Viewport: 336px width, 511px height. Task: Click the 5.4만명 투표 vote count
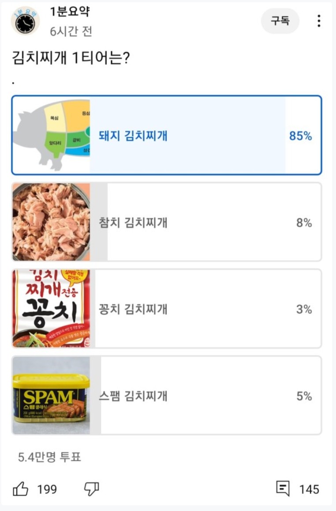click(49, 457)
